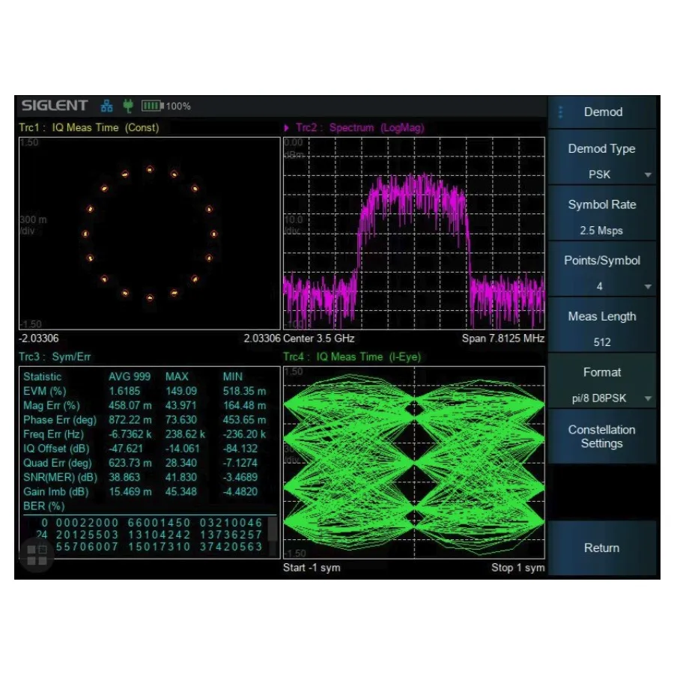Click the arrow icon beside Trc2 Spectrum
The height and width of the screenshot is (674, 674).
(x=287, y=127)
